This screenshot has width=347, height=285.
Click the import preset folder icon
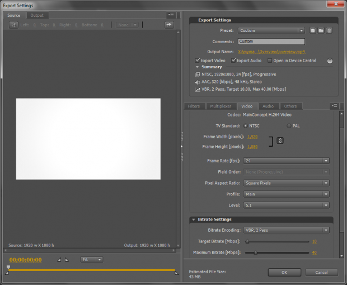coord(321,30)
